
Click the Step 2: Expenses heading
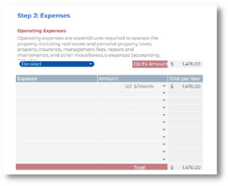click(x=44, y=16)
